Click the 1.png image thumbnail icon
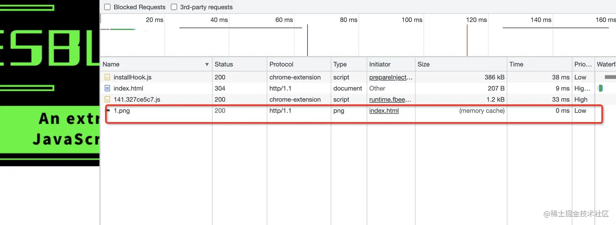 tap(108, 110)
